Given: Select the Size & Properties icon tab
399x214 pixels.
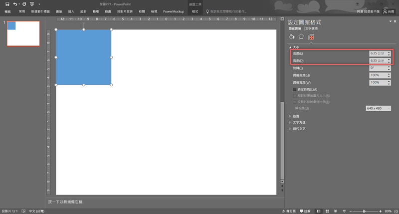Looking at the screenshot, I should click(311, 37).
